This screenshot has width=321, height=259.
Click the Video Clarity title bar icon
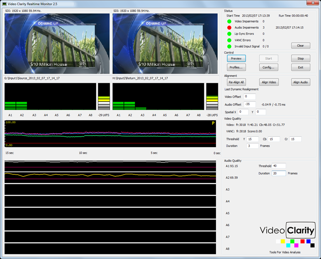[4, 4]
